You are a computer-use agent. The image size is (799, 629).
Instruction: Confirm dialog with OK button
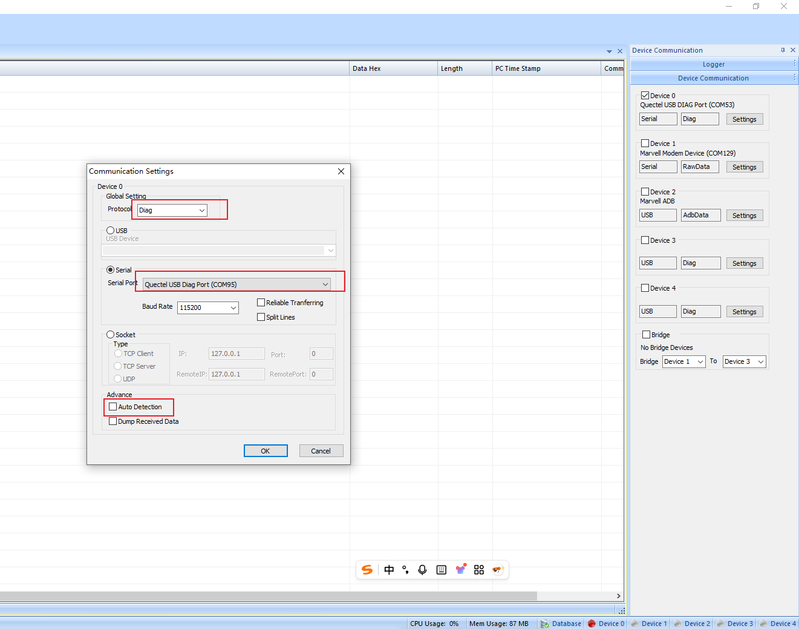tap(266, 451)
